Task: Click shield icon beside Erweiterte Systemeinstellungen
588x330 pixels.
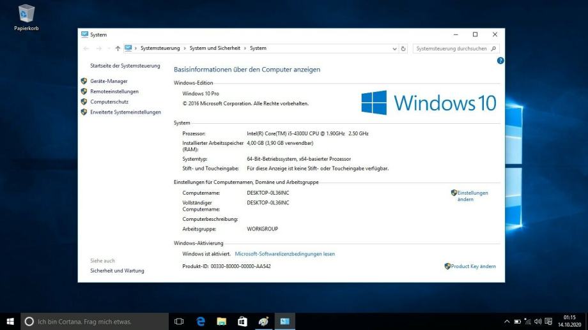Action: [x=84, y=112]
